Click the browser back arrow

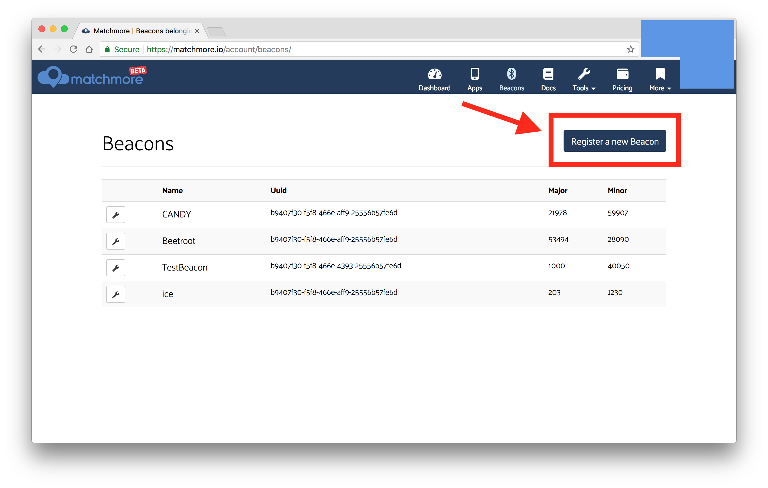[42, 49]
